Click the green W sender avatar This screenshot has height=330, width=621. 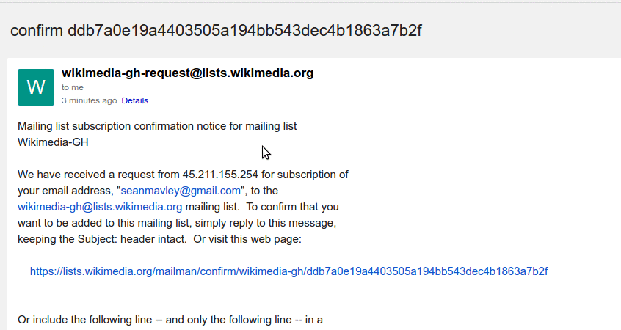(36, 87)
